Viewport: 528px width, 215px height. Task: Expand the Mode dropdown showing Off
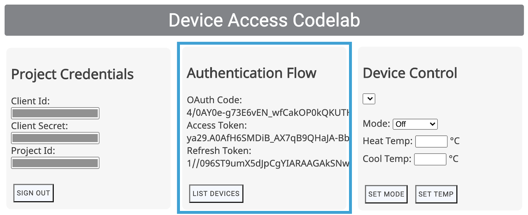tap(415, 124)
